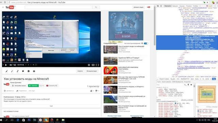Open video player settings gear
This screenshot has width=218, height=123.
point(89,65)
